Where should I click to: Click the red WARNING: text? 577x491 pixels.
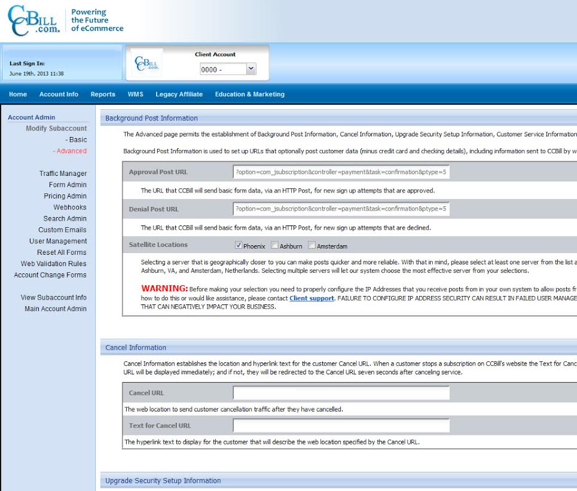tap(164, 289)
